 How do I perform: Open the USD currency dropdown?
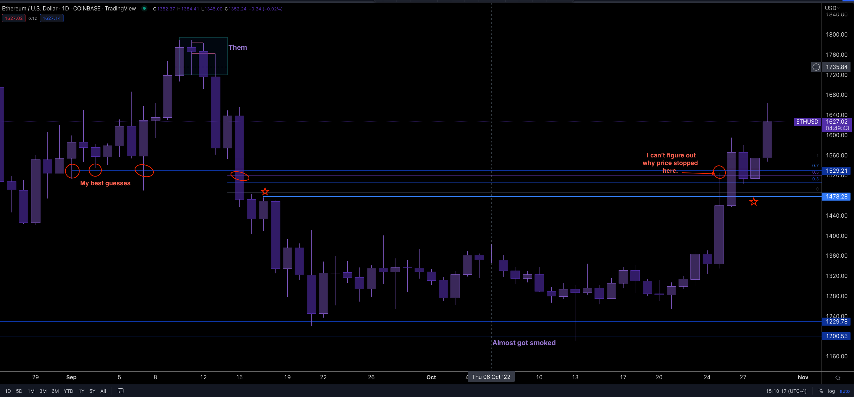[831, 8]
